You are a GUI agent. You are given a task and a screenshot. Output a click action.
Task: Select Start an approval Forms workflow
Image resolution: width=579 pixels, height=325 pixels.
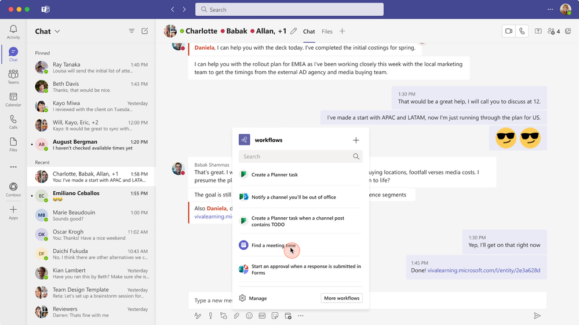[x=300, y=269]
